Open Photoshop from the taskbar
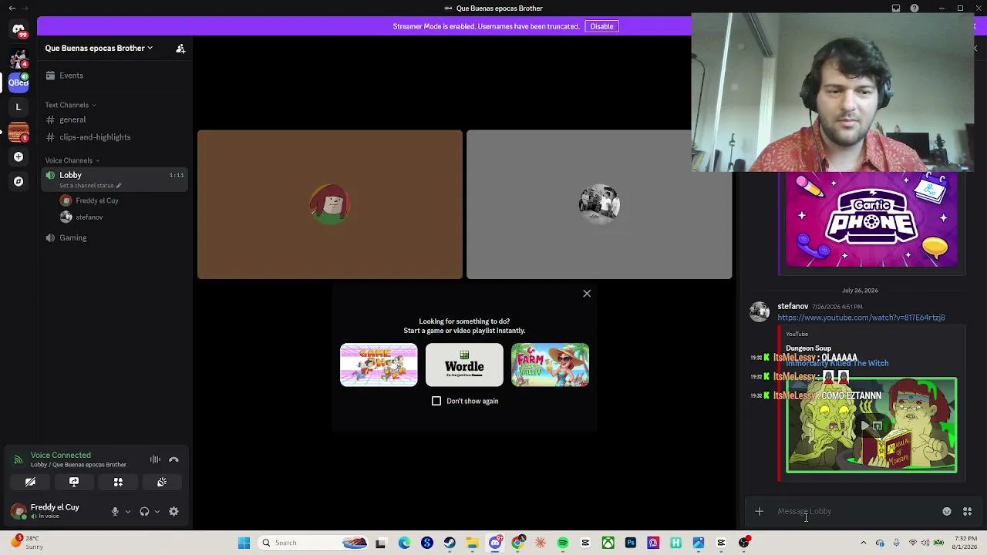This screenshot has width=987, height=555. pos(631,543)
